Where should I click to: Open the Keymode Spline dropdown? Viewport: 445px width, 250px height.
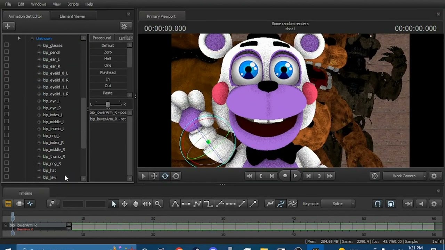[x=338, y=204]
